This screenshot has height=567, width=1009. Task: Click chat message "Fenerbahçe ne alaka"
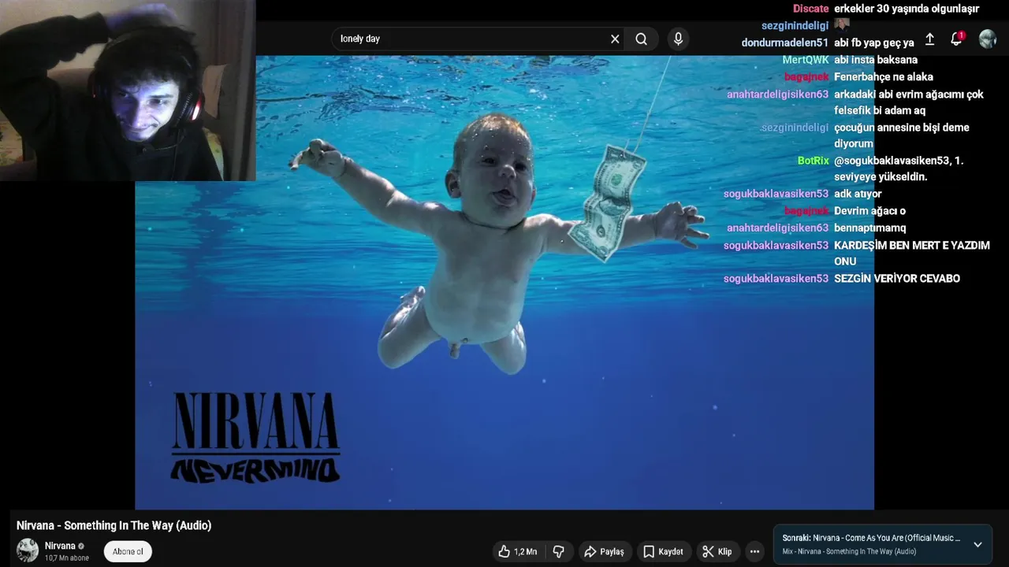(884, 76)
